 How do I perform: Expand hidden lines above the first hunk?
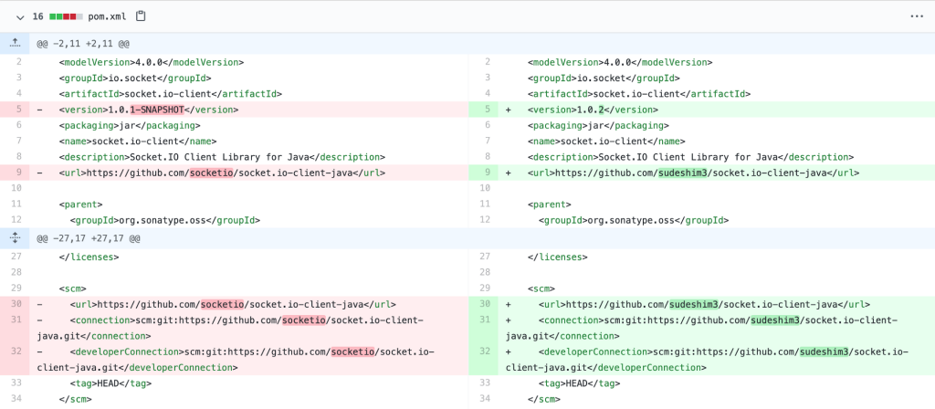point(15,44)
